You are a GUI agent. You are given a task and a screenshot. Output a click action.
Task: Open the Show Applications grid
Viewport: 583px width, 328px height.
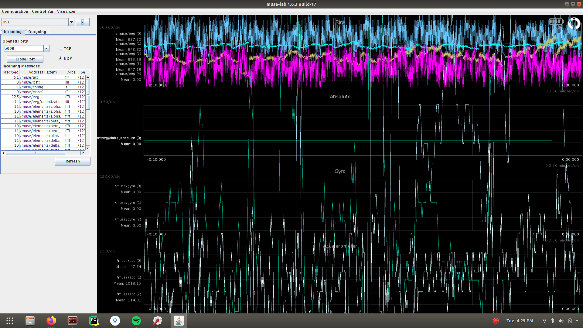[10, 321]
